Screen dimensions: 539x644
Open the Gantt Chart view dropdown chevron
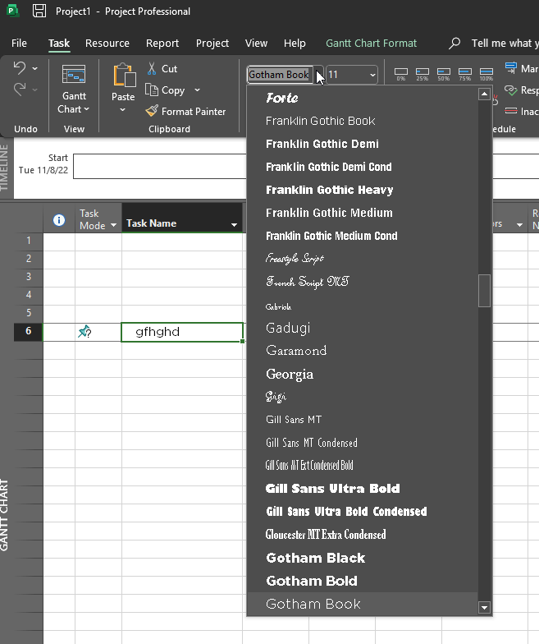point(86,109)
